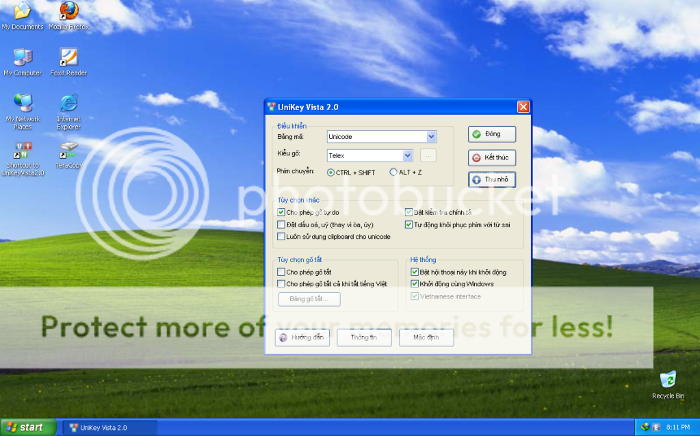Open the My Documents desktop icon

[x=23, y=16]
